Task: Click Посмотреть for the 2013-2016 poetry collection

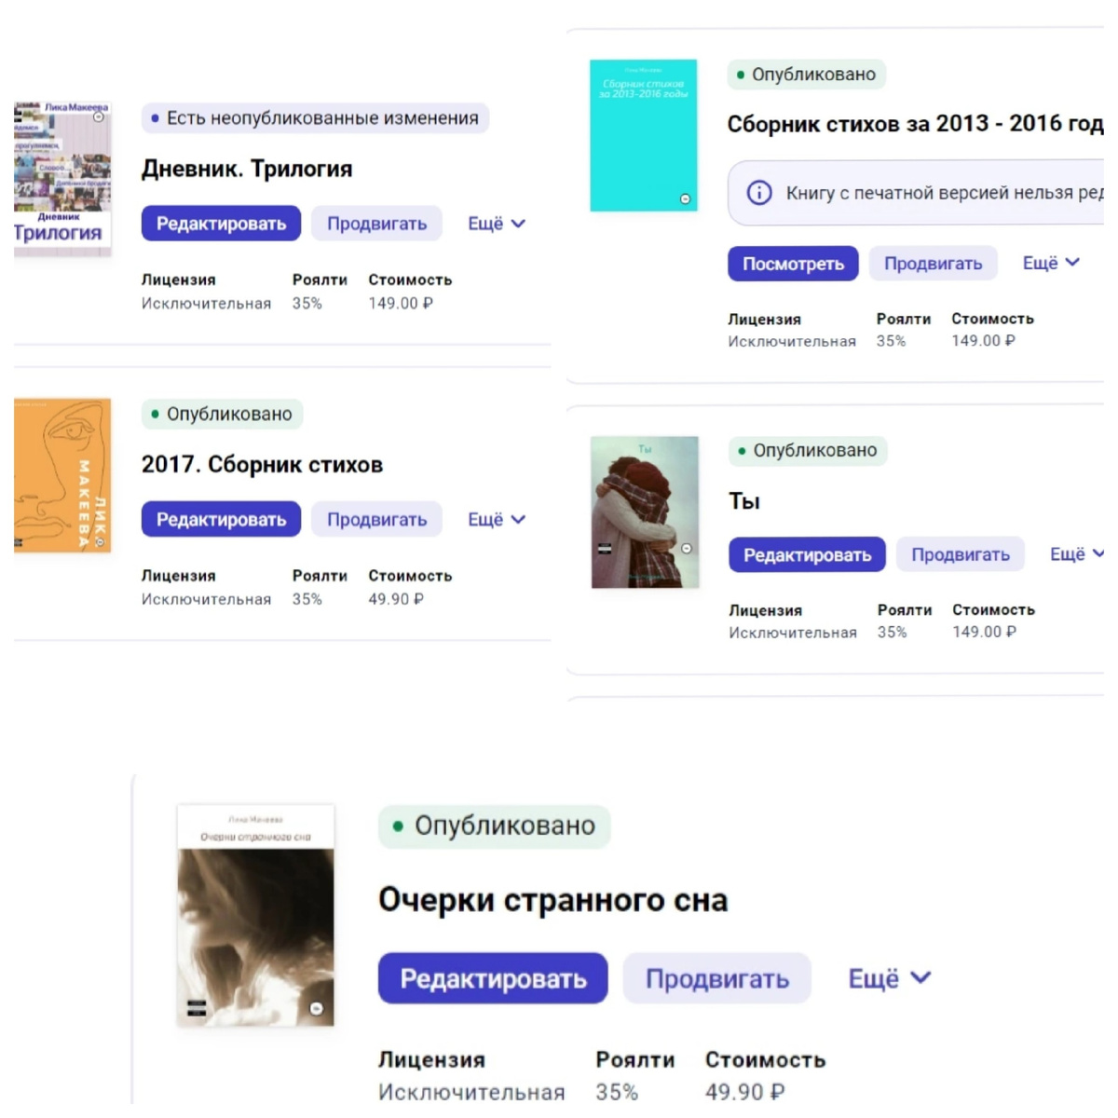Action: (x=793, y=263)
